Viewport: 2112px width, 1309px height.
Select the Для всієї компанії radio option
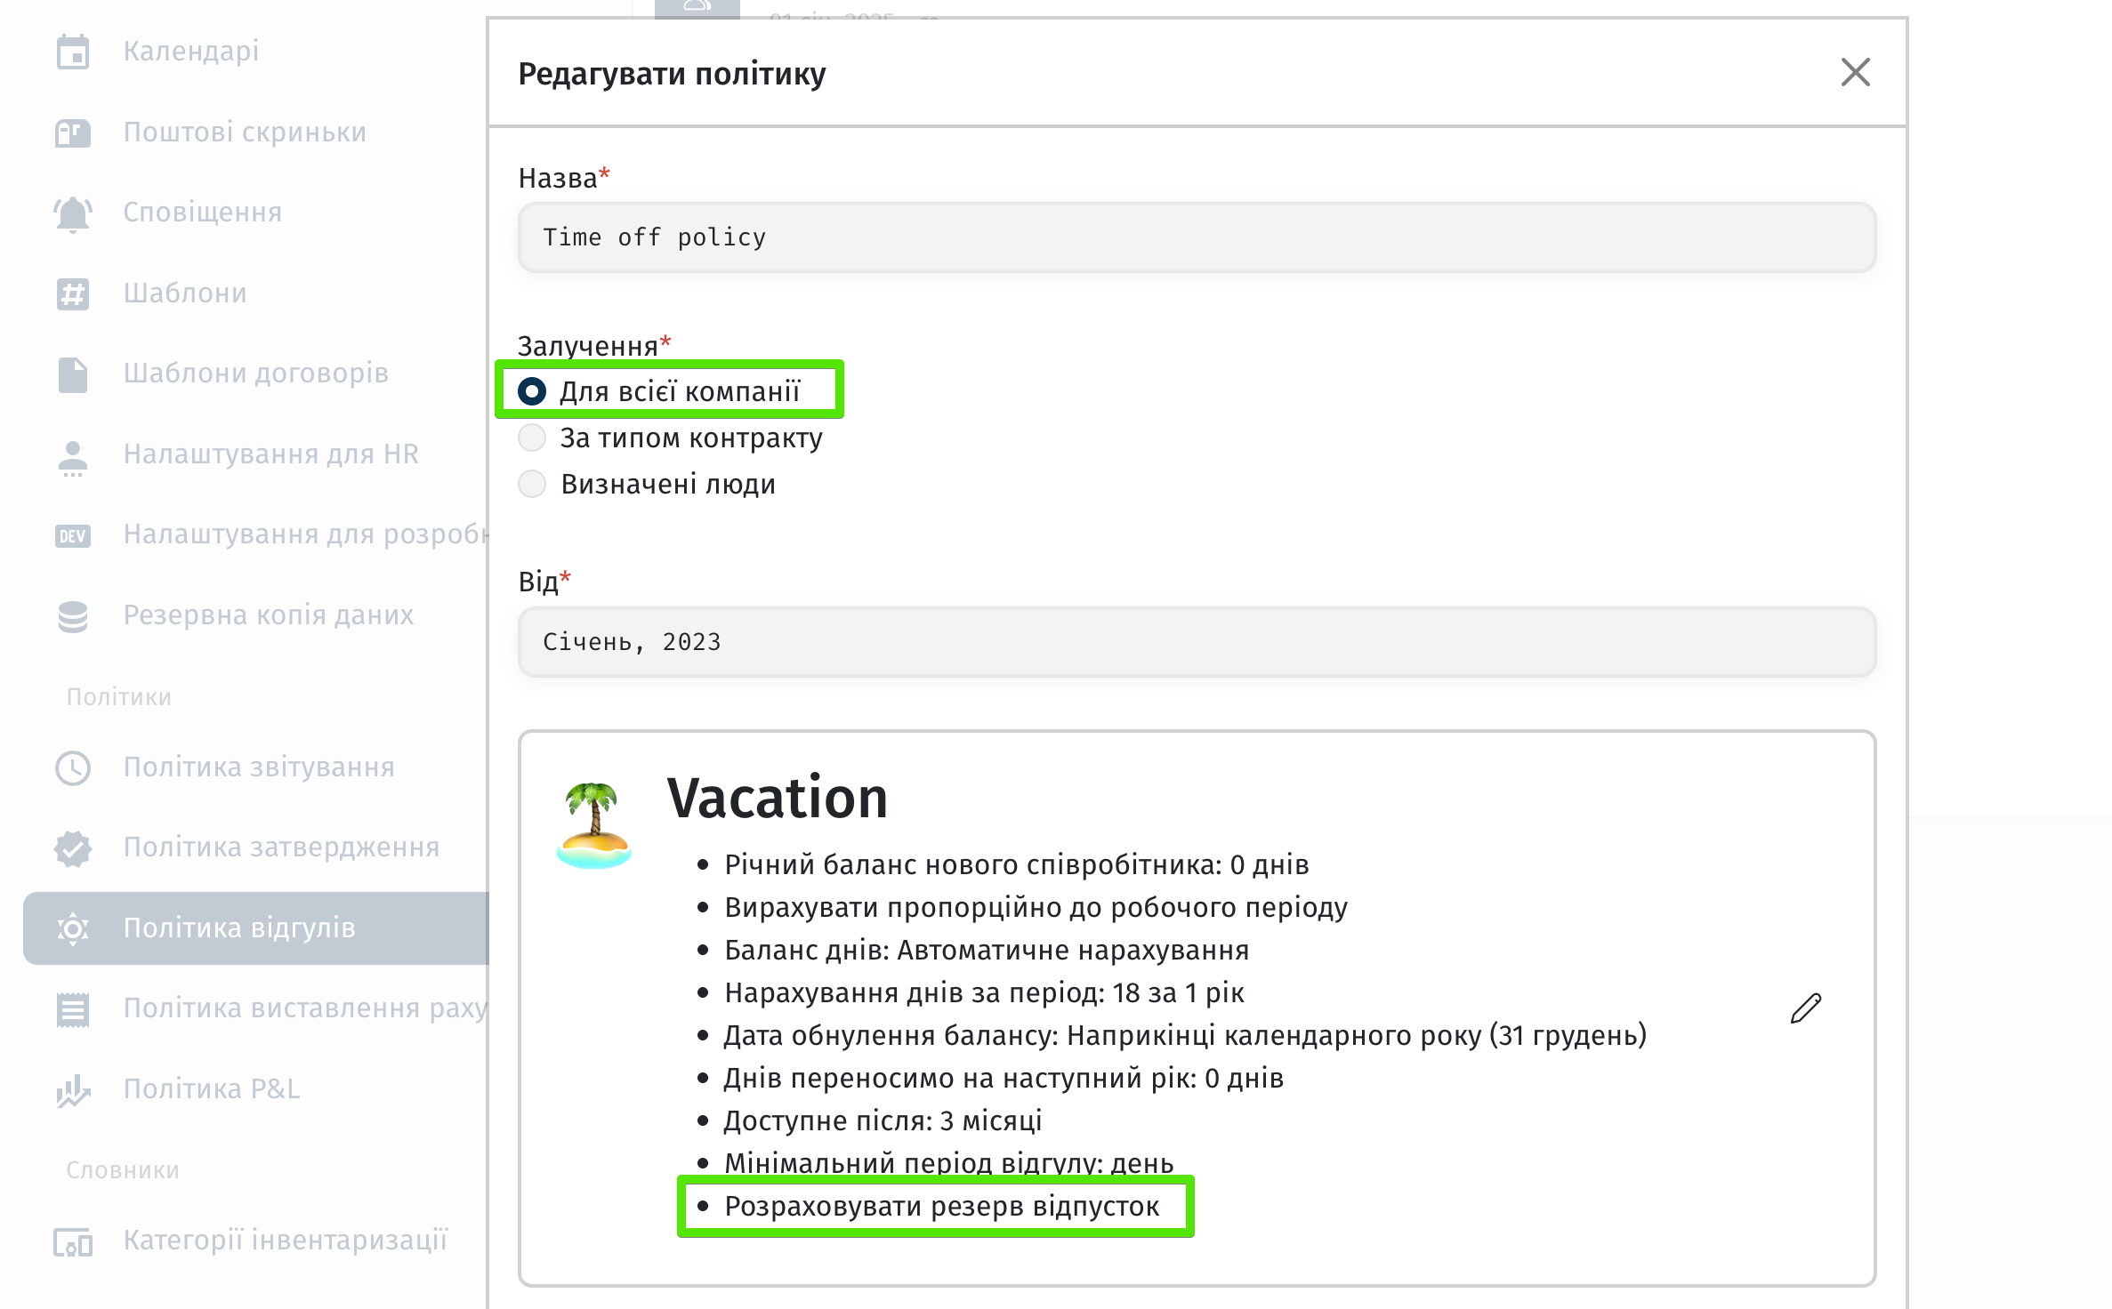coord(532,391)
